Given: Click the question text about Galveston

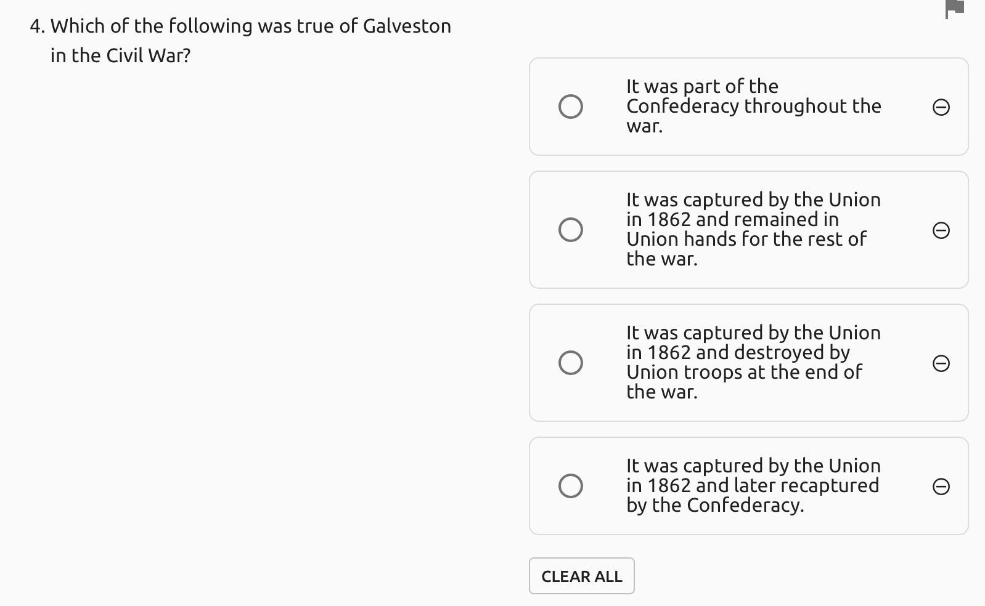Looking at the screenshot, I should pos(250,26).
